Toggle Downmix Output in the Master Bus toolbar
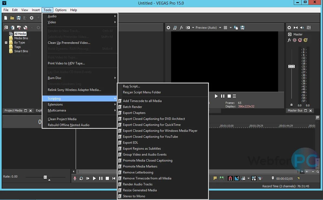This screenshot has height=200, width=323. 296,28
